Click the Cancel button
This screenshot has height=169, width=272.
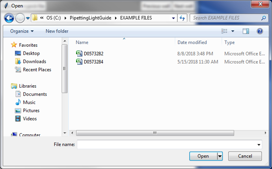(x=245, y=156)
